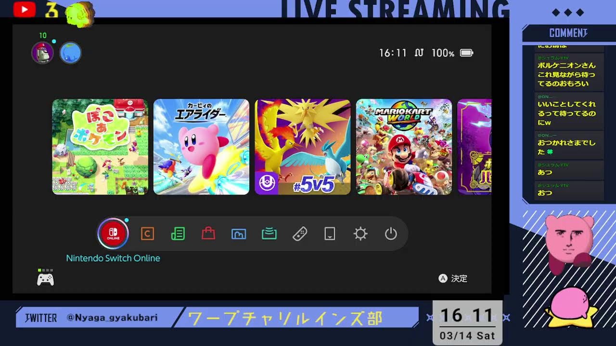
Task: Click the 16:11 clock on the console screen
Action: coord(393,53)
